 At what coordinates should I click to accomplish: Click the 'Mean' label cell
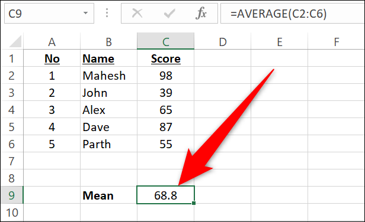pos(108,195)
